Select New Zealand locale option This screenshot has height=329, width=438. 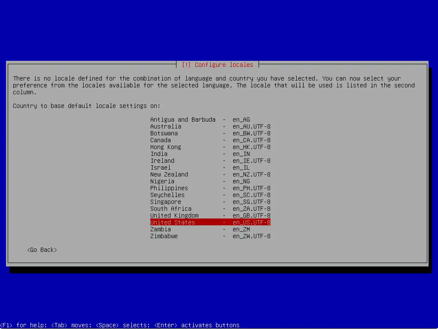pyautogui.click(x=210, y=174)
